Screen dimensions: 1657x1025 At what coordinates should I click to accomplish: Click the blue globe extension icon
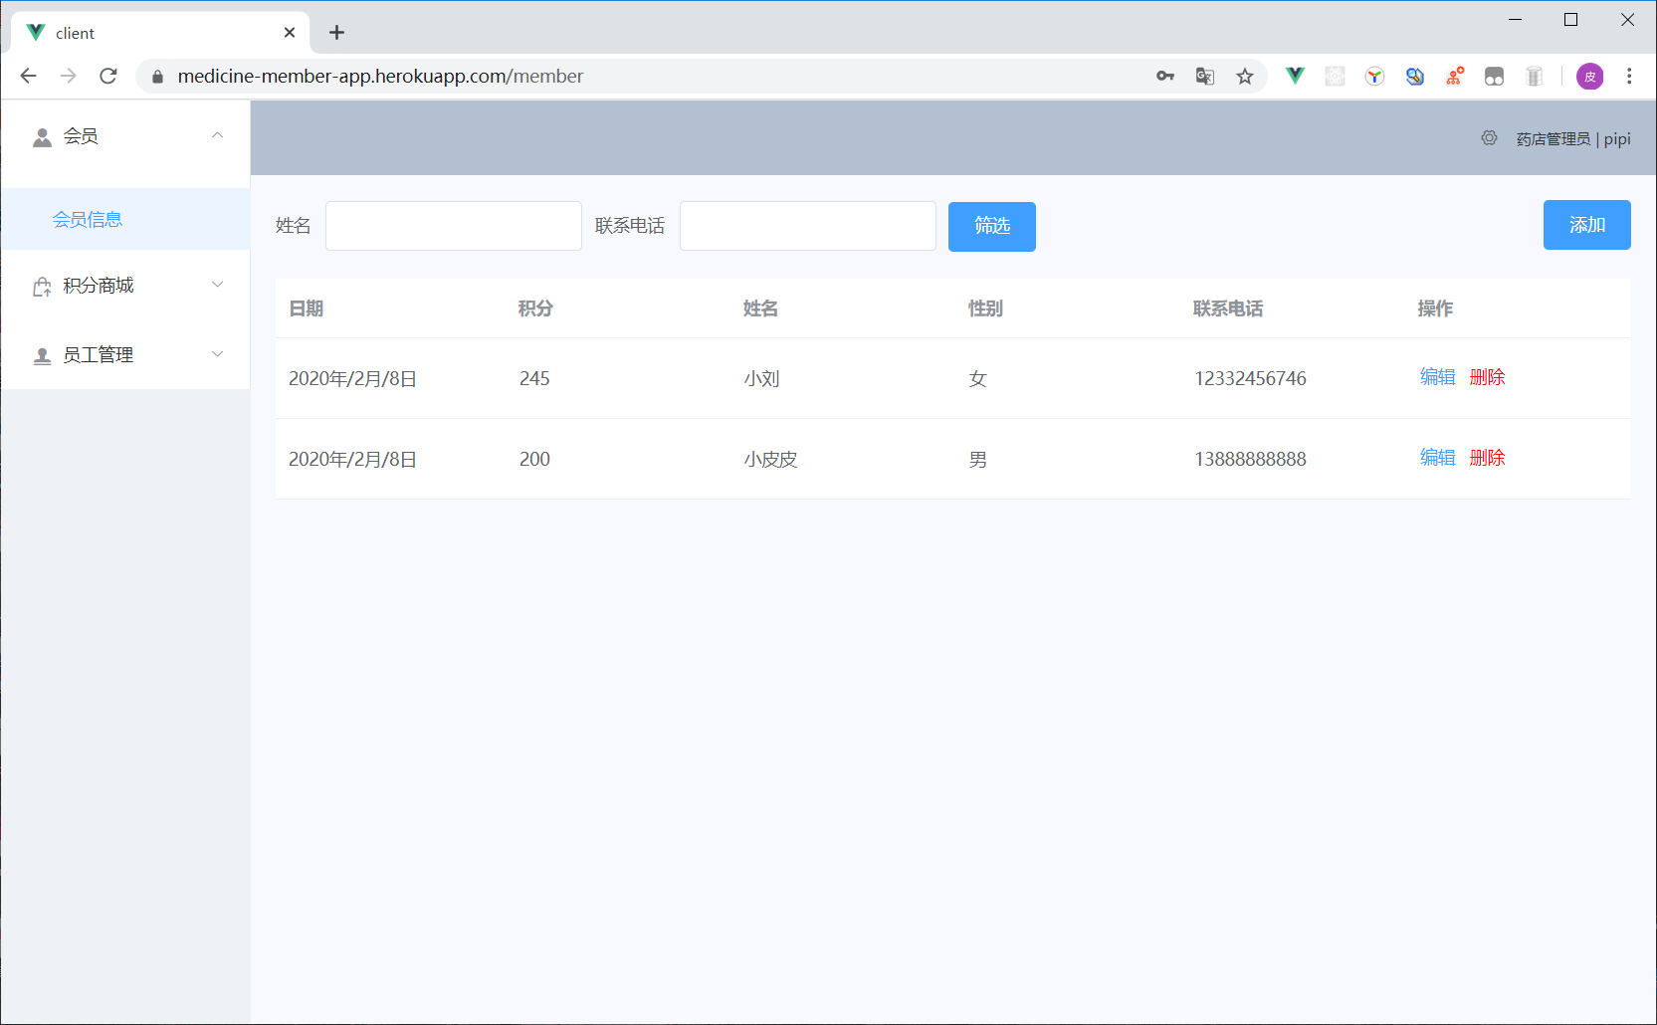[x=1414, y=76]
